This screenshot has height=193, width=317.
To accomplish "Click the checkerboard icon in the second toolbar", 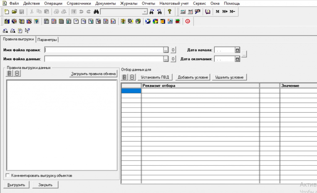I will coord(61,21).
